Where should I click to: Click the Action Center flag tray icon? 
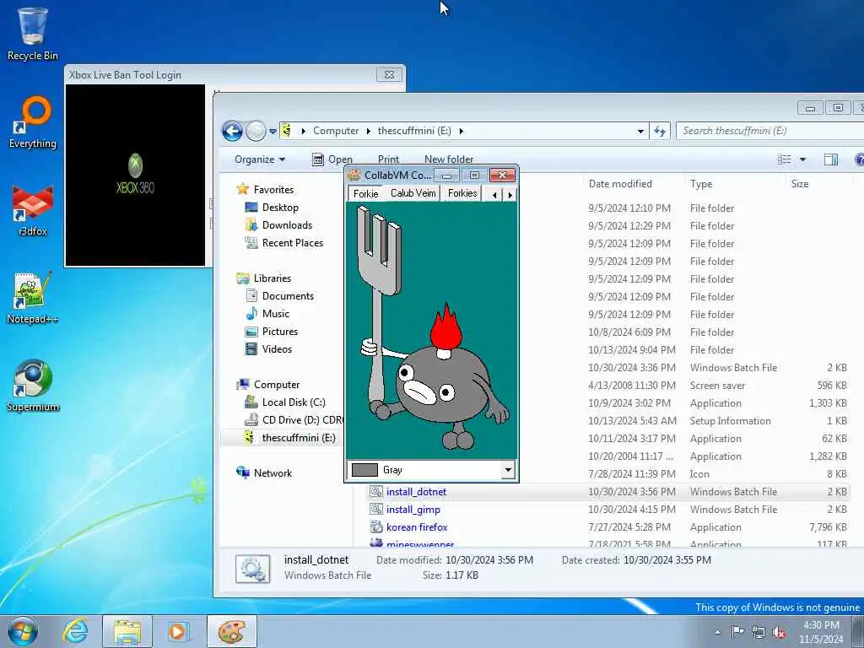[x=737, y=632]
